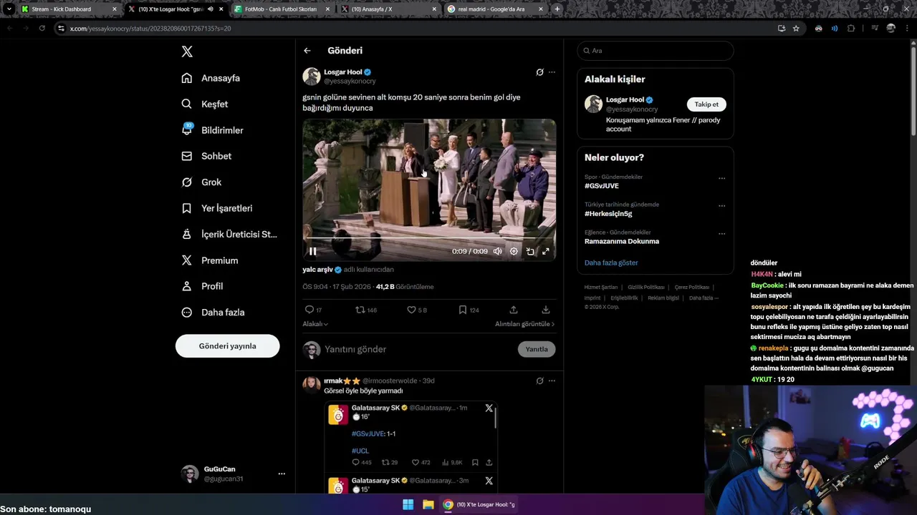Switch to Stream - Kick Dashboard tab
Viewport: 917px width, 515px height.
(x=68, y=9)
